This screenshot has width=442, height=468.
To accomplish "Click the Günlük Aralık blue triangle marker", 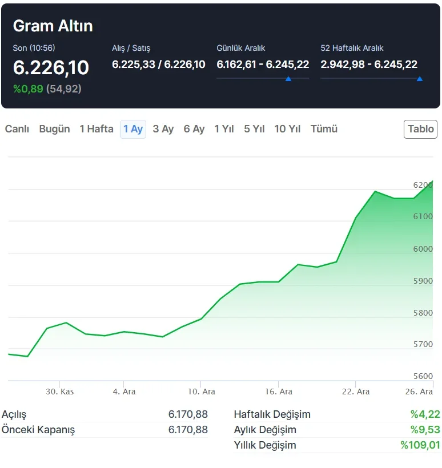I will click(288, 79).
